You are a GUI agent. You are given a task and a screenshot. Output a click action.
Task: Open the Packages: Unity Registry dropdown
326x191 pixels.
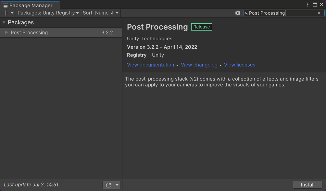[x=48, y=13]
